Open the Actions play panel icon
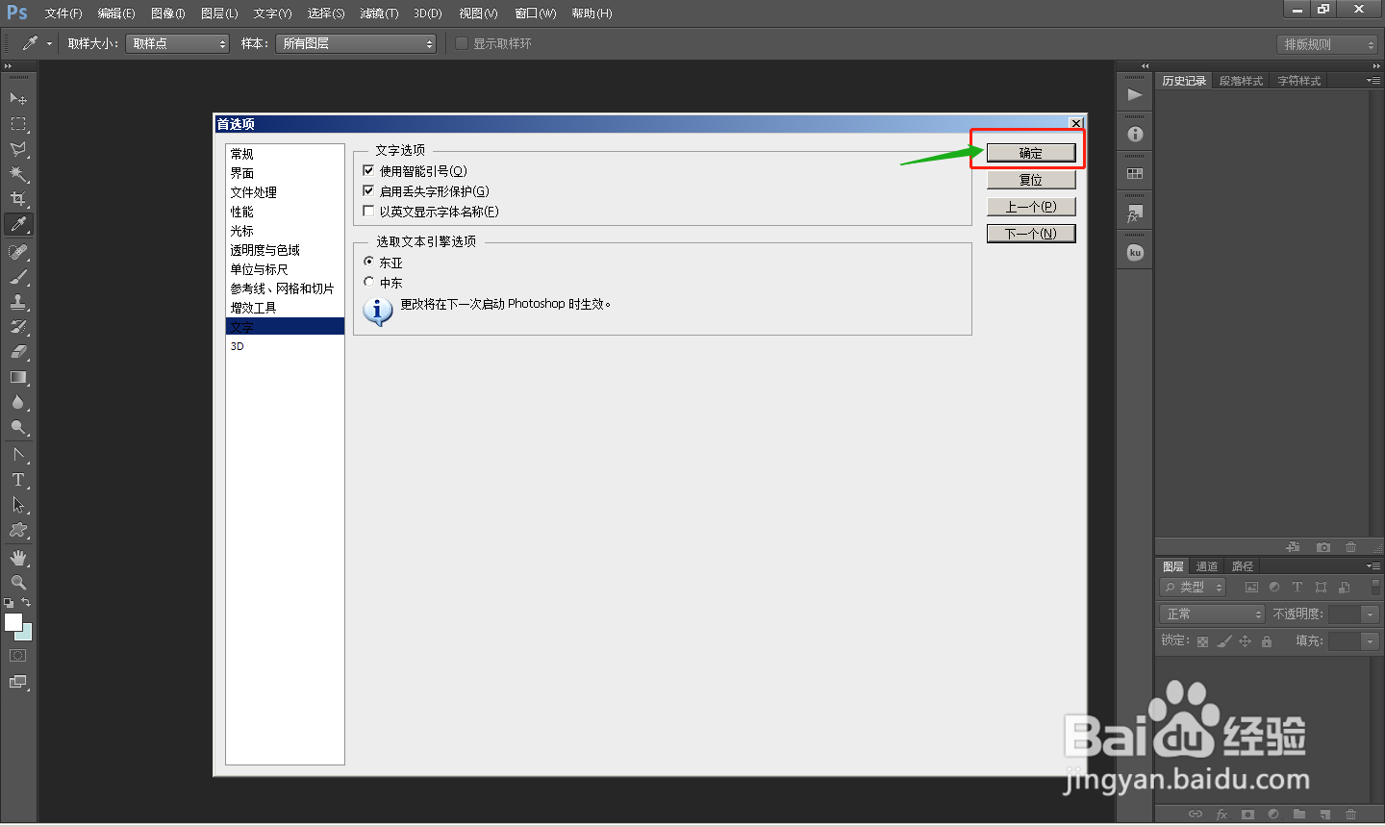 1135,94
